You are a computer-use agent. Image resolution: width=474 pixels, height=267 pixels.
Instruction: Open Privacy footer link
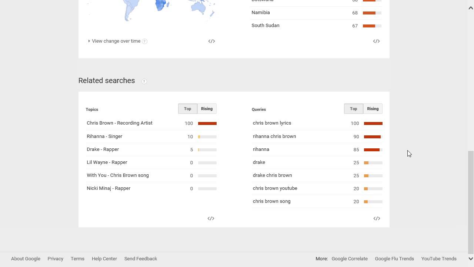[x=55, y=259]
